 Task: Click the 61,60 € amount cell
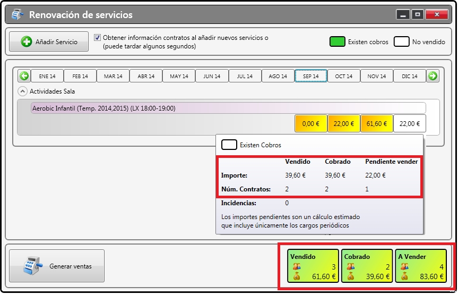tap(377, 124)
